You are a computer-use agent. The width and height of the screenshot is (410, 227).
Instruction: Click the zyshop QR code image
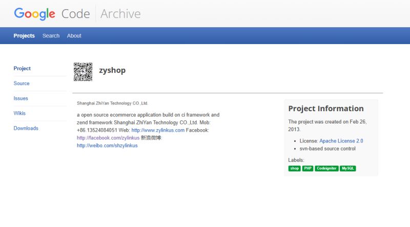click(83, 72)
